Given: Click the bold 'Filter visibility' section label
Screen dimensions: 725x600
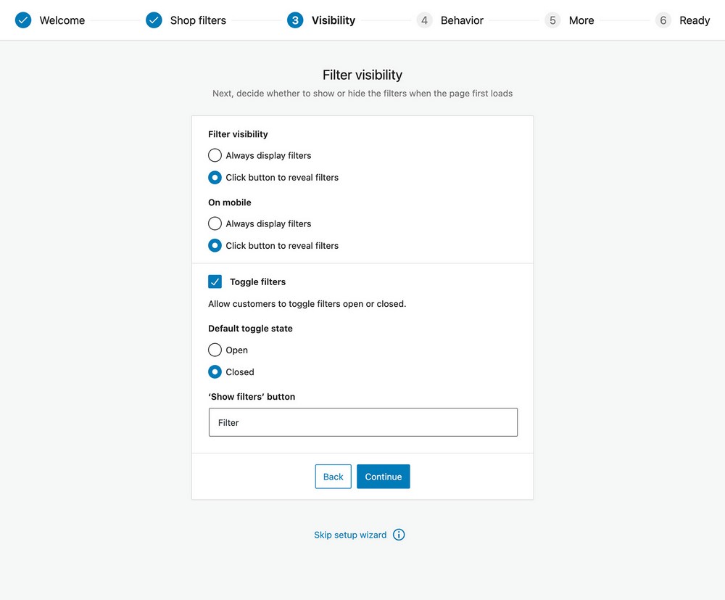Looking at the screenshot, I should (x=238, y=134).
